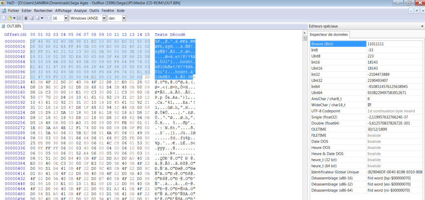Click offset 00000128 in the offset column

tap(15, 82)
